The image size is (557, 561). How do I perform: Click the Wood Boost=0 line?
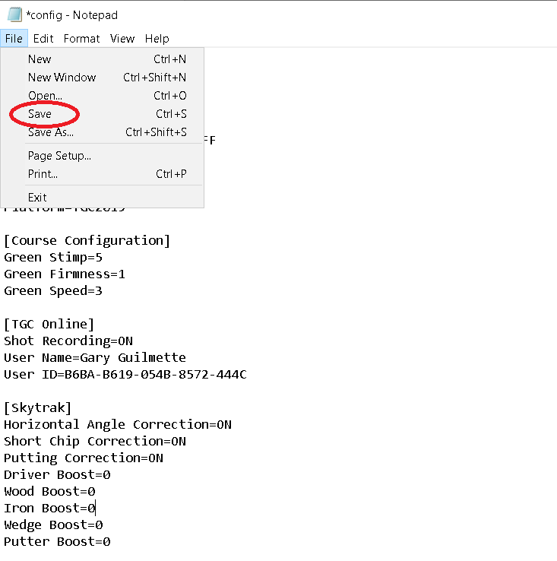[49, 492]
